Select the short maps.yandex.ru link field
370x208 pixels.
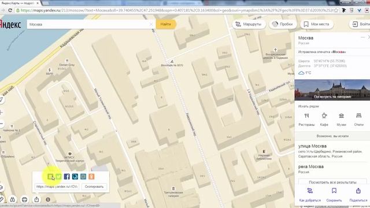pos(57,187)
